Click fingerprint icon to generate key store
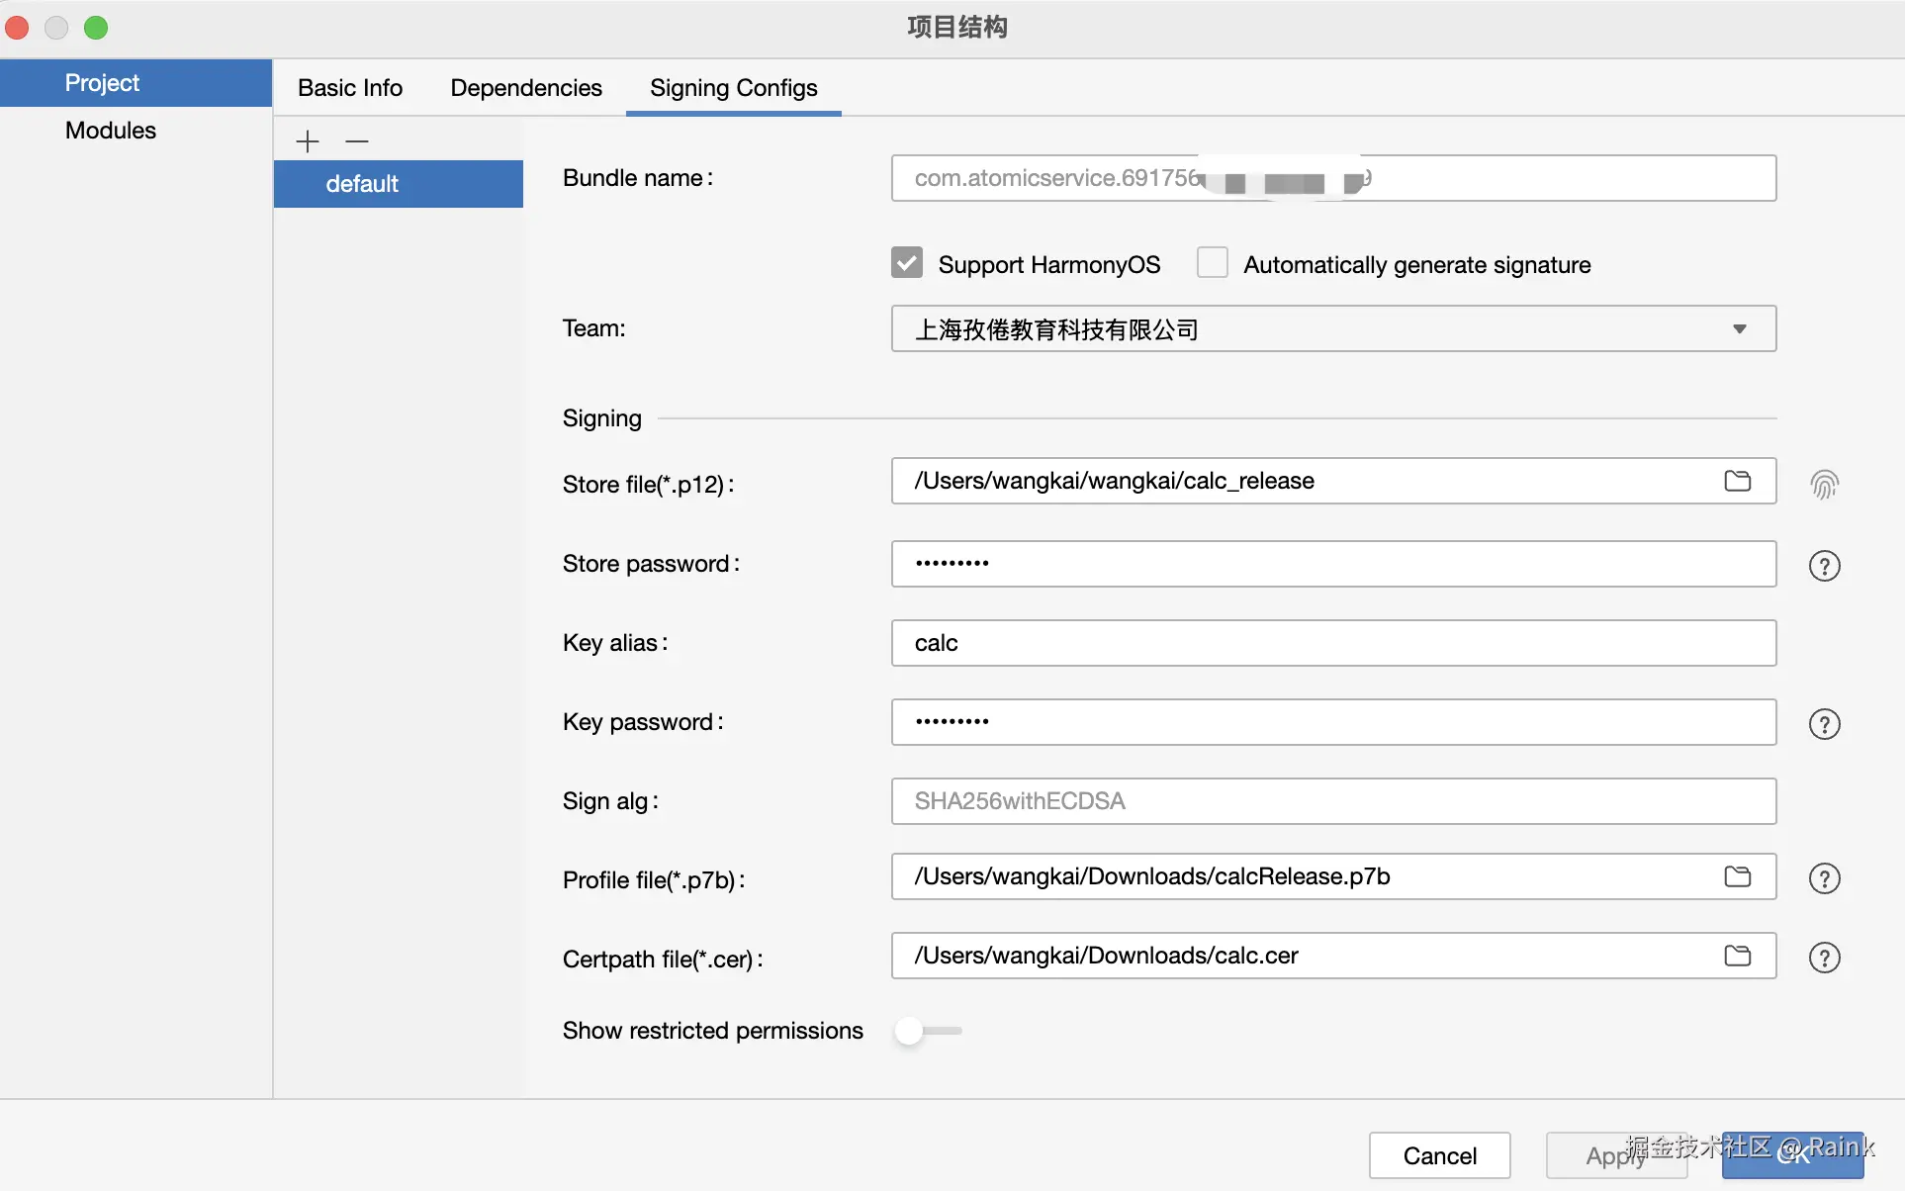1905x1191 pixels. point(1824,485)
